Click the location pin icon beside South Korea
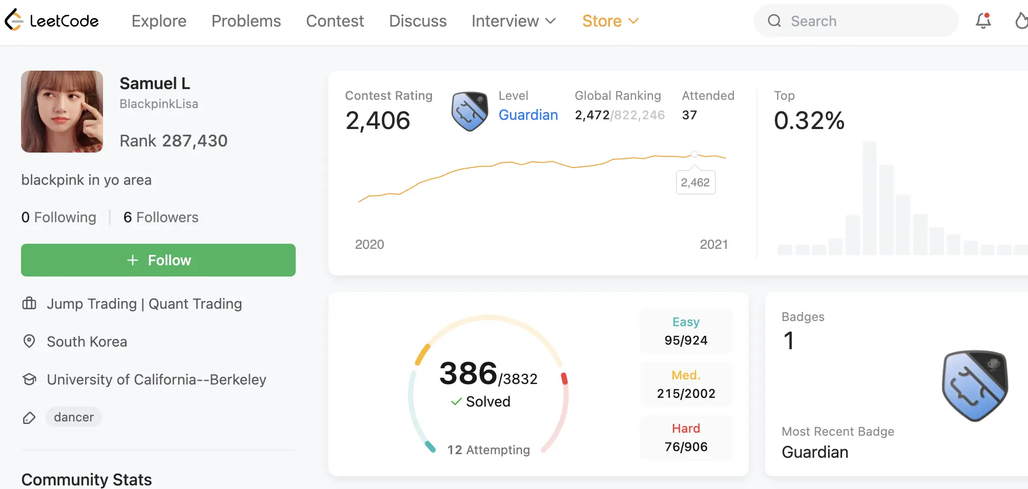The image size is (1028, 489). click(x=29, y=341)
